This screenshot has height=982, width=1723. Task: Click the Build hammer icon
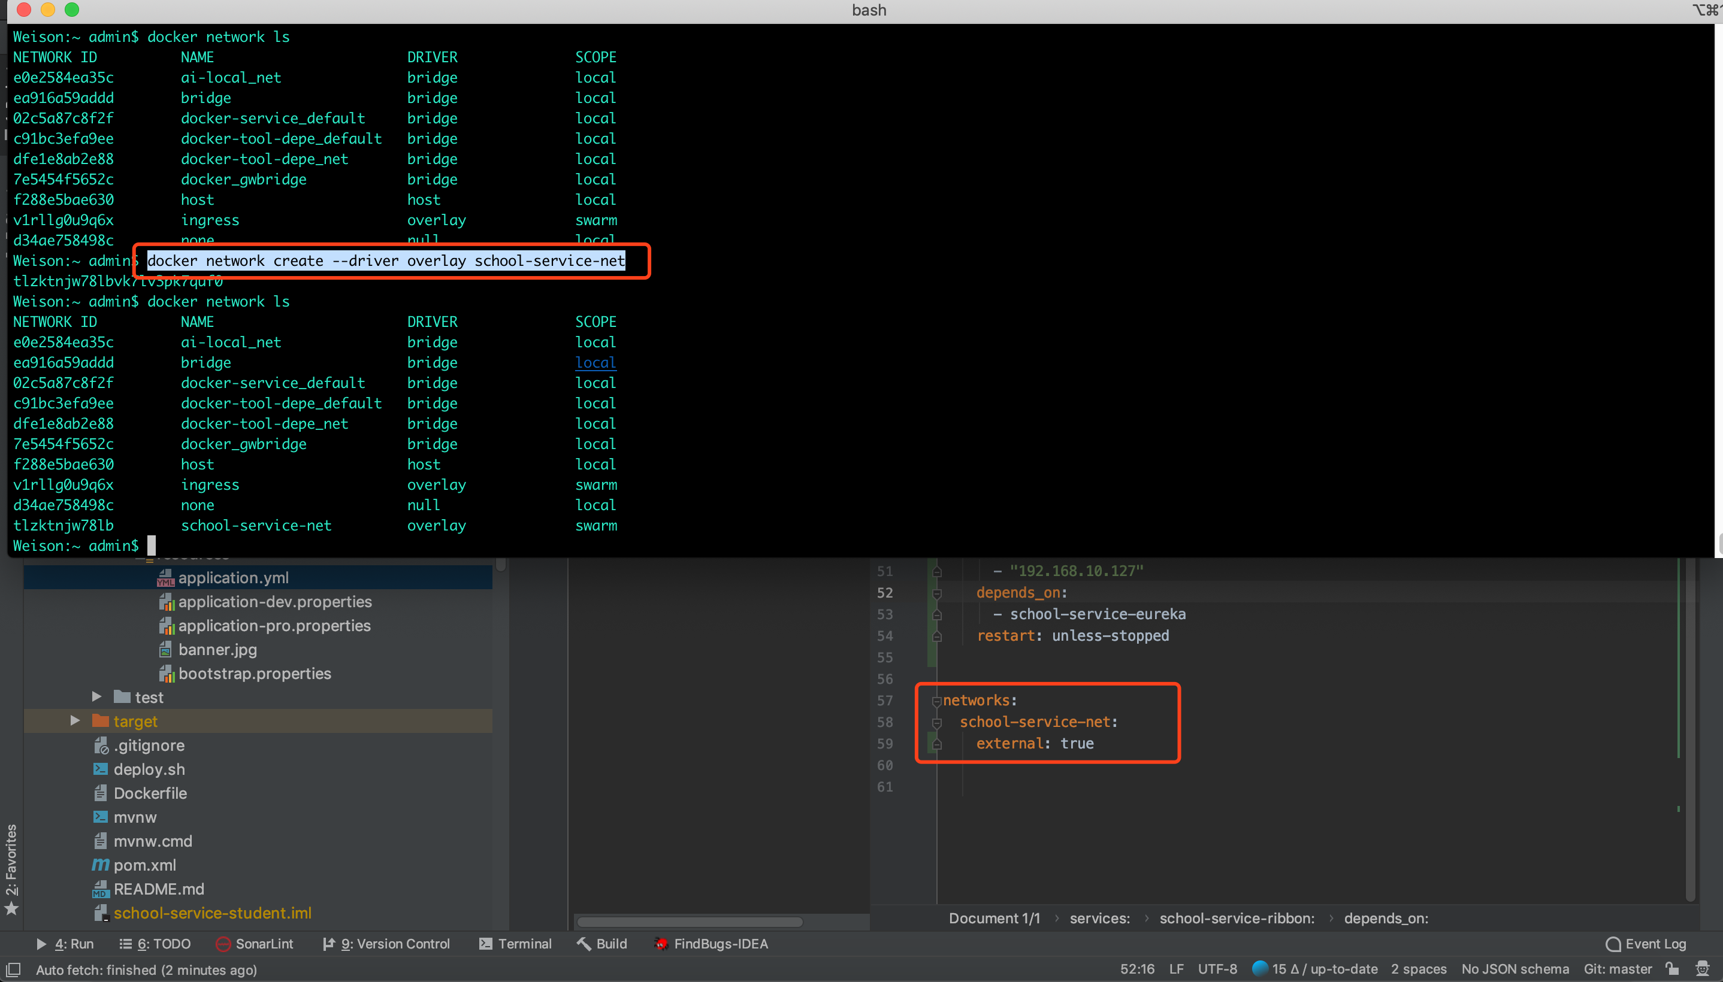click(583, 944)
